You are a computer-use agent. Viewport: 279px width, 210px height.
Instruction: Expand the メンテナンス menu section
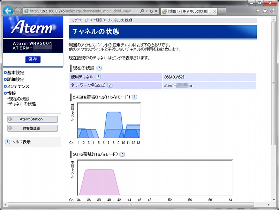pos(18,87)
